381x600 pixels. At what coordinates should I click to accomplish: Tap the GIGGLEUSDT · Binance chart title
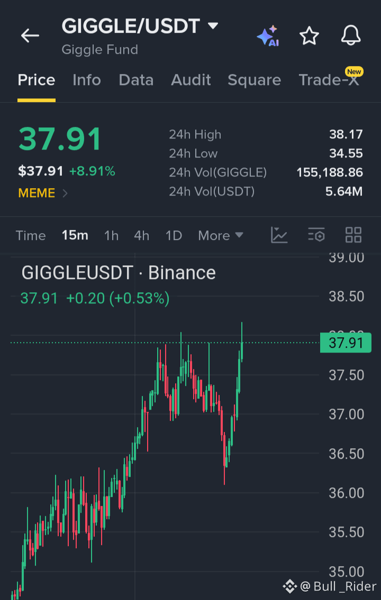(x=119, y=273)
